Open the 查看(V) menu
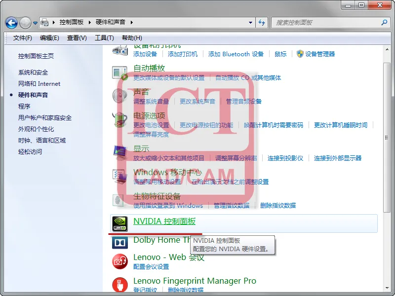The height and width of the screenshot is (296, 395). (x=77, y=38)
